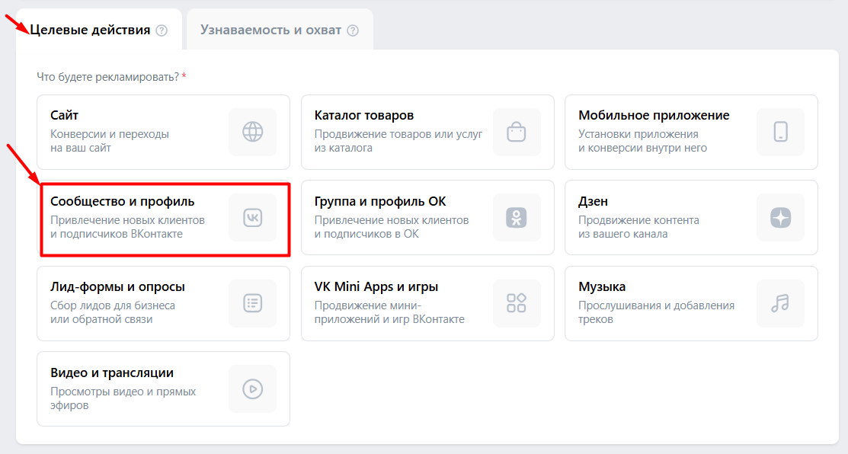Click the text Просмотры видео и прямых эфиров
The height and width of the screenshot is (454, 848).
(x=123, y=398)
